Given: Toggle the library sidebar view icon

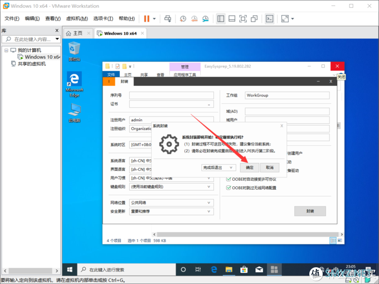Looking at the screenshot, I should (x=221, y=18).
